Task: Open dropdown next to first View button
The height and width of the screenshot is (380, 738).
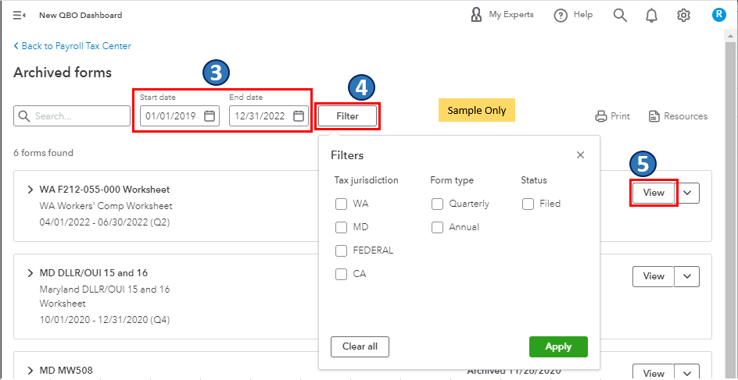Action: (x=687, y=193)
